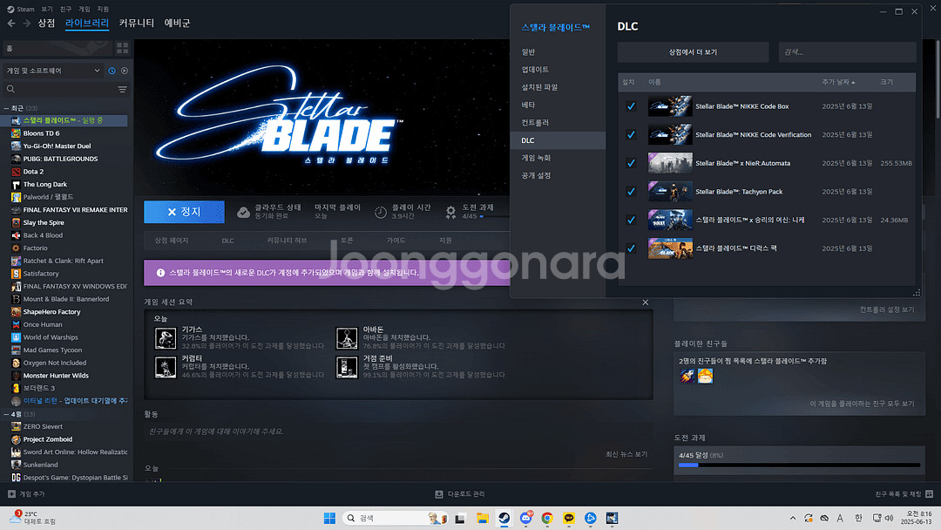This screenshot has width=941, height=530.
Task: Click 컨트롤러 설정 보기 link
Action: 887,309
